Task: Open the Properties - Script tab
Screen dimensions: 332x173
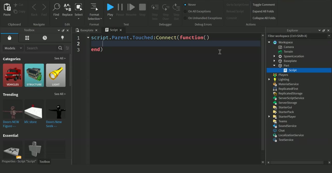Action: click(19, 161)
